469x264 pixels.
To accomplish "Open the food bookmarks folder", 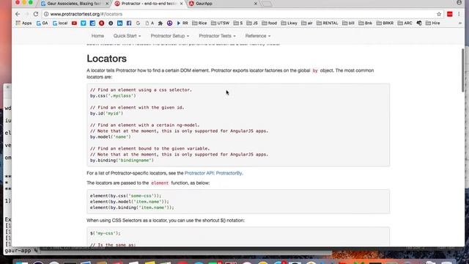I will click(270, 23).
